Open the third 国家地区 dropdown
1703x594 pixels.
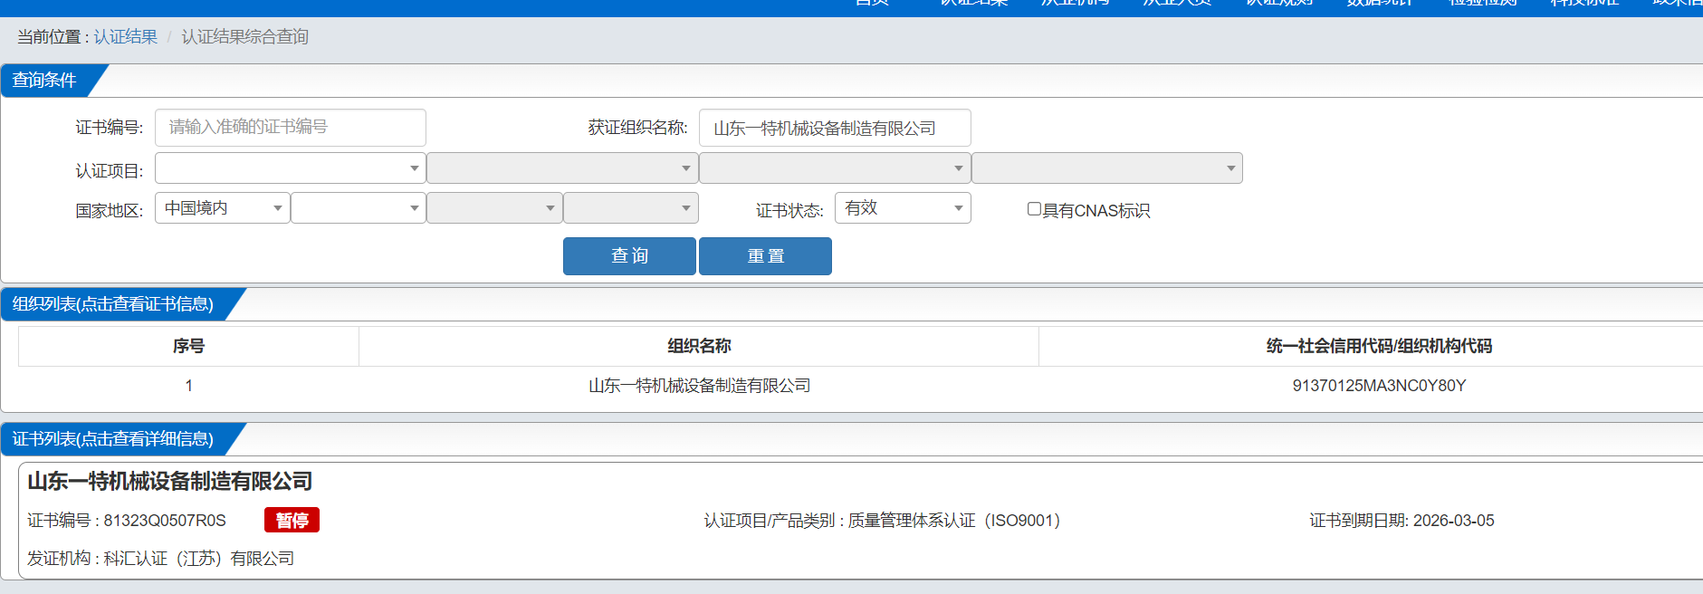(x=494, y=208)
